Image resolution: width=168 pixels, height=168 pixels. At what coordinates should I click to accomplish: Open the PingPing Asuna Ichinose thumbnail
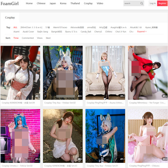pos(105,73)
